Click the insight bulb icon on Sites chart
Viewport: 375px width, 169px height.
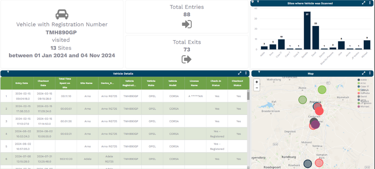click(x=253, y=2)
